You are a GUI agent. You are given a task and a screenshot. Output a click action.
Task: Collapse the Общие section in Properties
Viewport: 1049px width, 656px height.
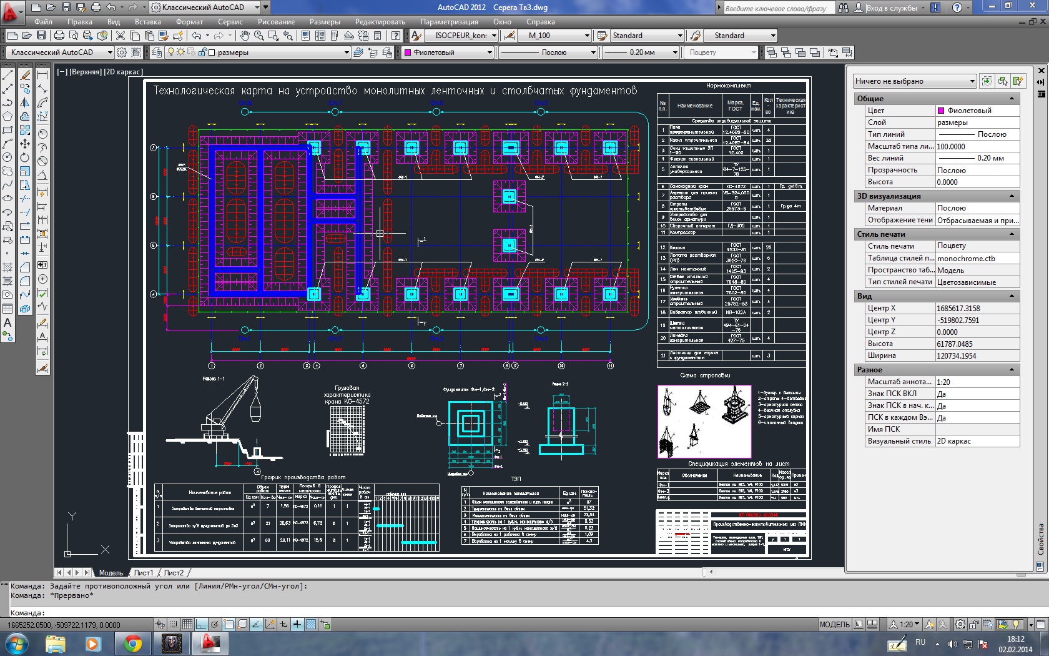[1012, 99]
